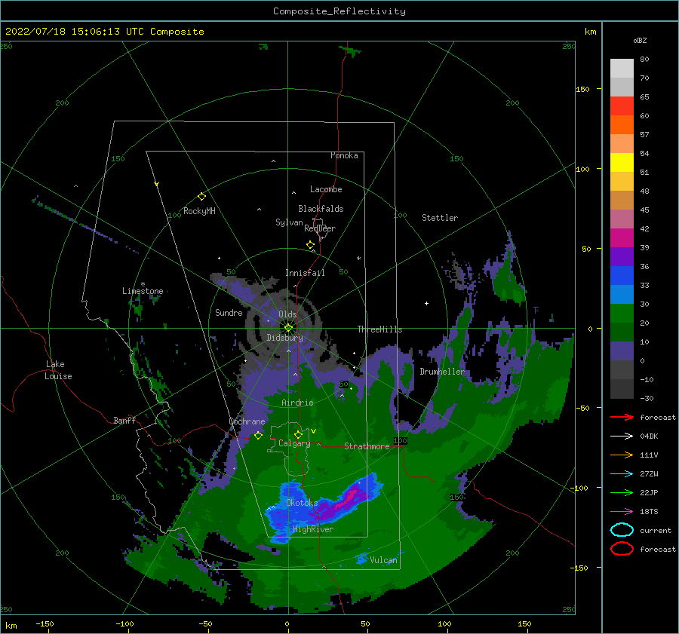Click the Banff town label

(x=124, y=420)
